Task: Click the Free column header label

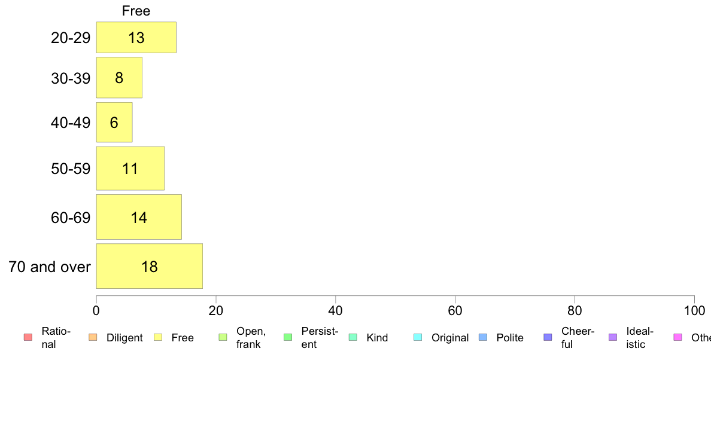Action: [136, 11]
